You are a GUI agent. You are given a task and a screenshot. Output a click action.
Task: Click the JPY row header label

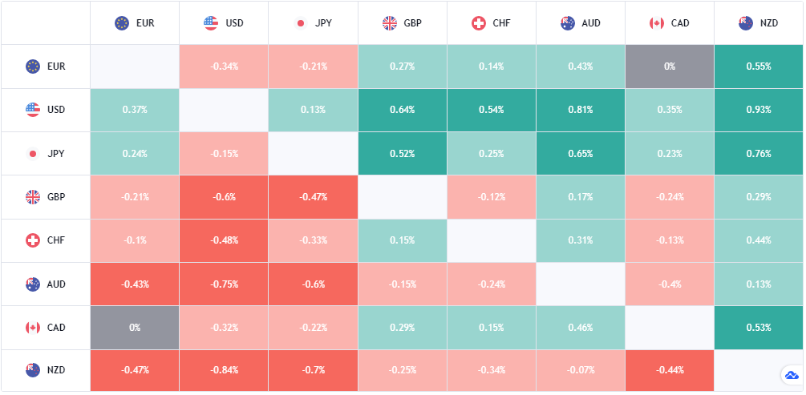point(57,154)
